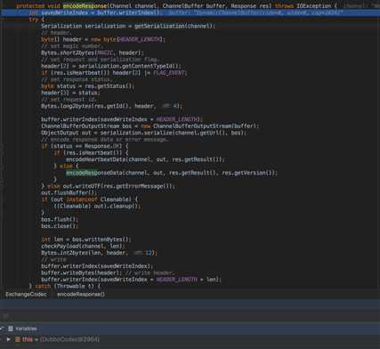Click 'byte status = res.getStatus()' line
Screen dimensions: 380x349
pyautogui.click(x=87, y=86)
